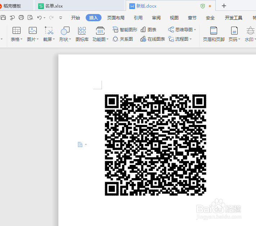Open the 章节 ribbon tab
The height and width of the screenshot is (226, 256).
(192, 18)
